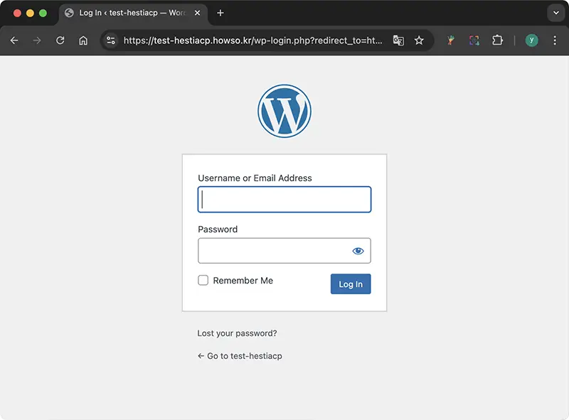Image resolution: width=569 pixels, height=420 pixels.
Task: Go back with the browser back arrow
Action: coord(14,41)
